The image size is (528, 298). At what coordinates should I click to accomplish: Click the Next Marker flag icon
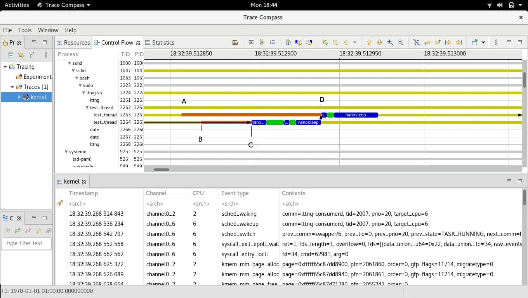tap(346, 42)
